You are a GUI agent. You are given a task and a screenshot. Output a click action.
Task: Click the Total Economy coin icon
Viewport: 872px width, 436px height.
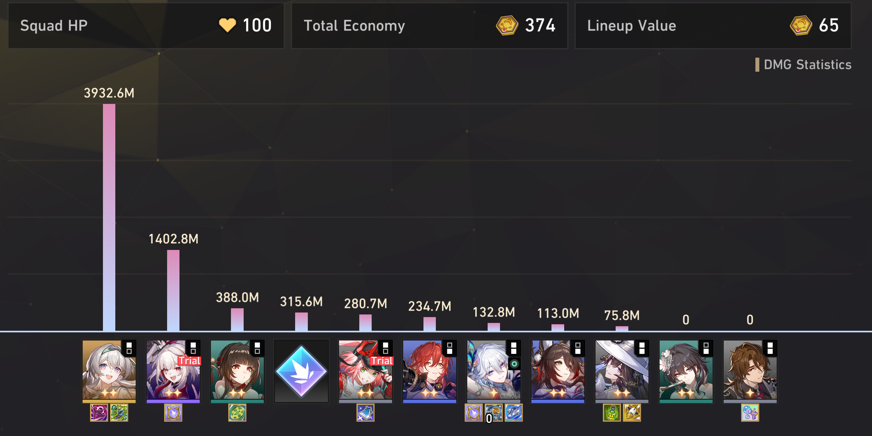click(507, 25)
